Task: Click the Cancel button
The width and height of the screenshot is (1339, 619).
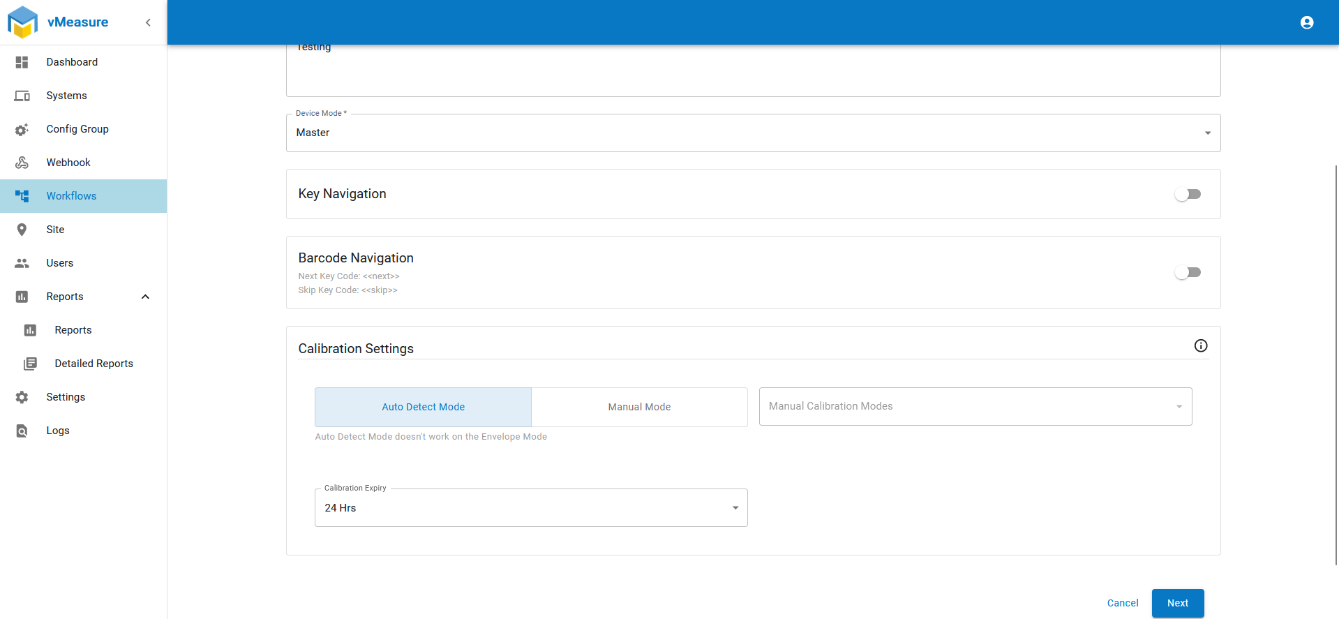Action: pyautogui.click(x=1122, y=603)
